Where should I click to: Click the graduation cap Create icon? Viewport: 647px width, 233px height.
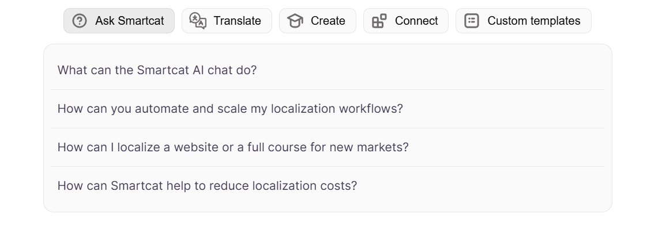pos(295,21)
